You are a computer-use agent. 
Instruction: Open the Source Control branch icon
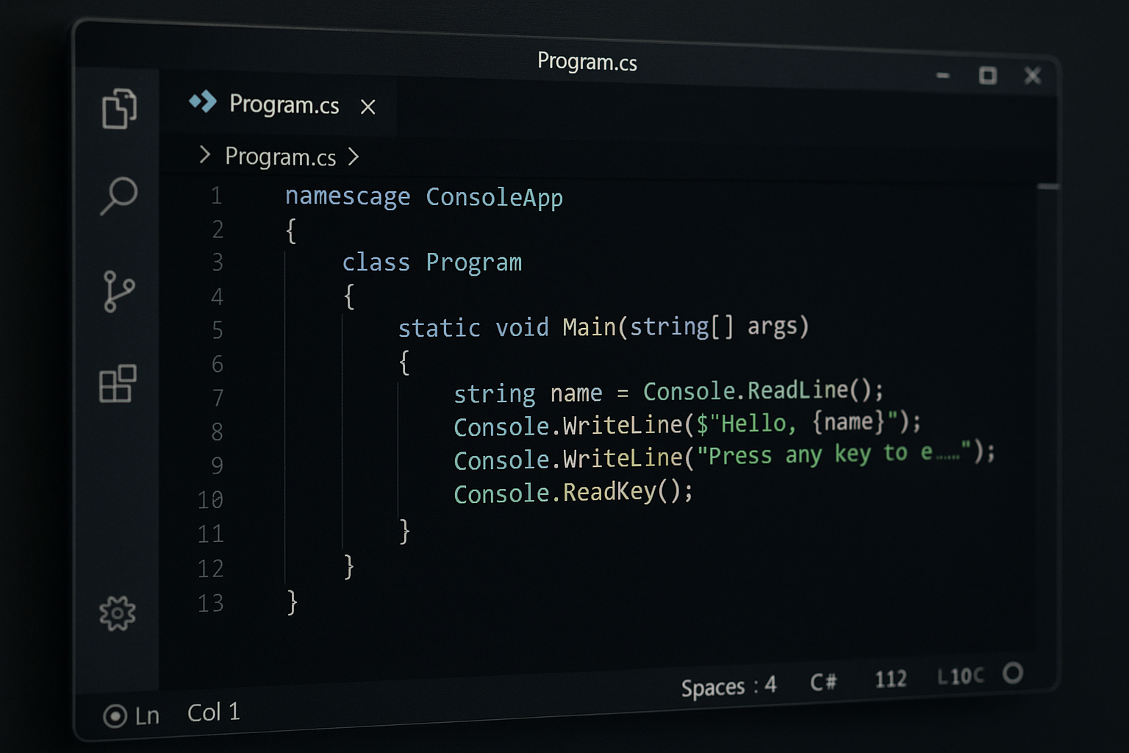point(118,291)
